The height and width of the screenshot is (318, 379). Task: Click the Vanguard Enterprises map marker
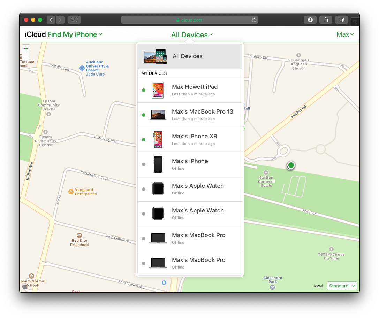(x=71, y=192)
